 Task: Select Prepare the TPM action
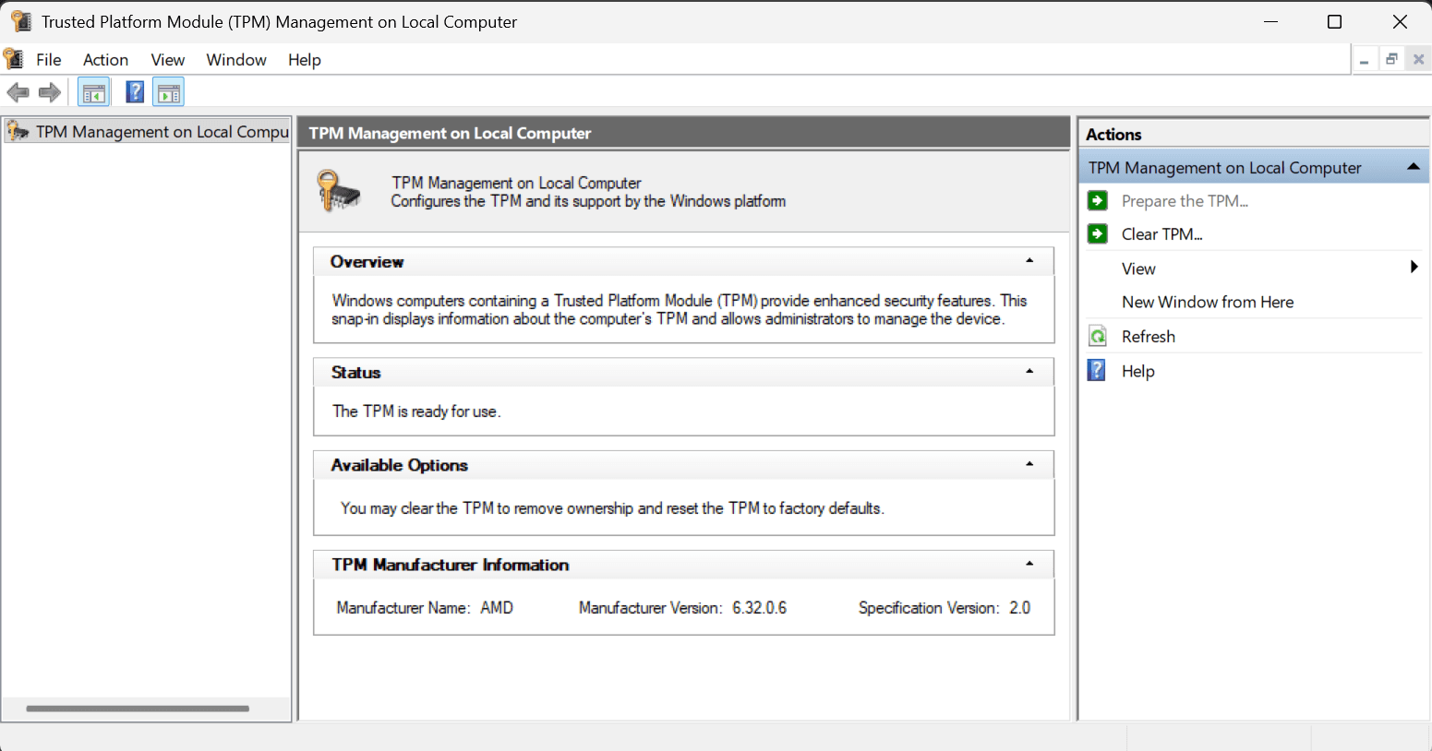1185,201
